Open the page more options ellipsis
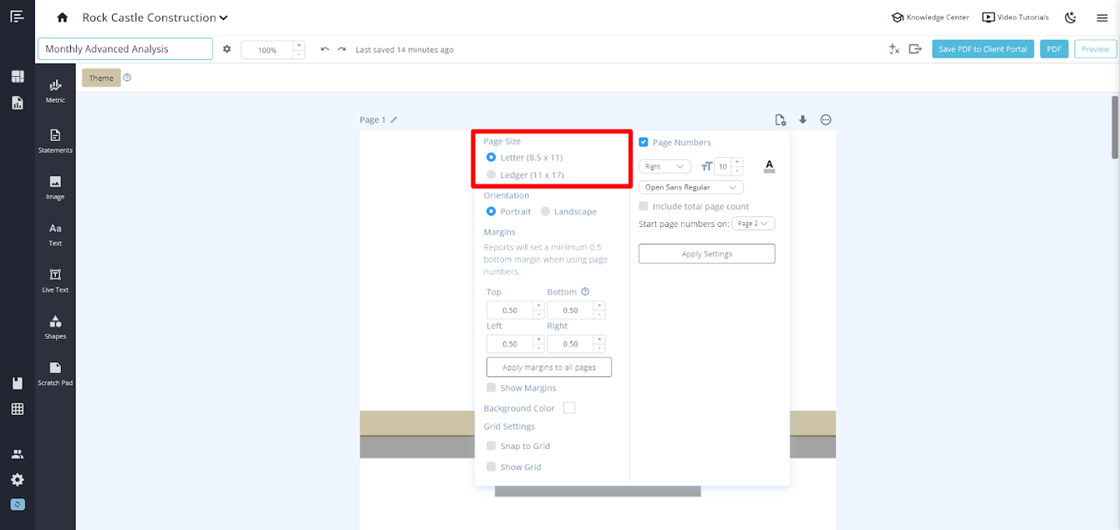 click(x=826, y=119)
